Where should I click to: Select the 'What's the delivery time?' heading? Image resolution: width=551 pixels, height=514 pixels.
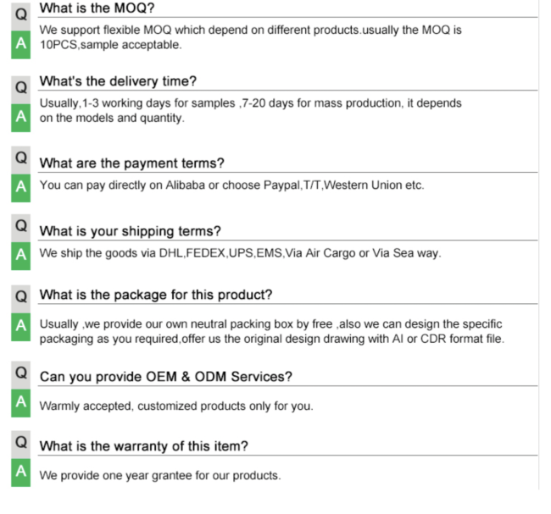click(118, 81)
